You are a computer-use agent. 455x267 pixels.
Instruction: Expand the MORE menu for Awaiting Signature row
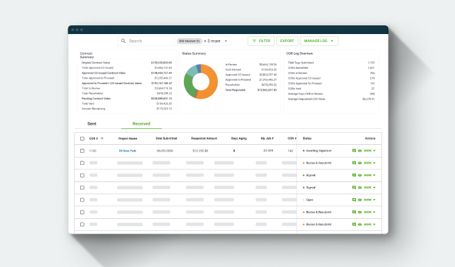tap(369, 151)
